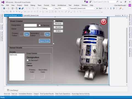Viewport: 132px width, 99px height.
Task: Select the Secondary Colour swatch box in Droid Creator
Action: pos(42,34)
